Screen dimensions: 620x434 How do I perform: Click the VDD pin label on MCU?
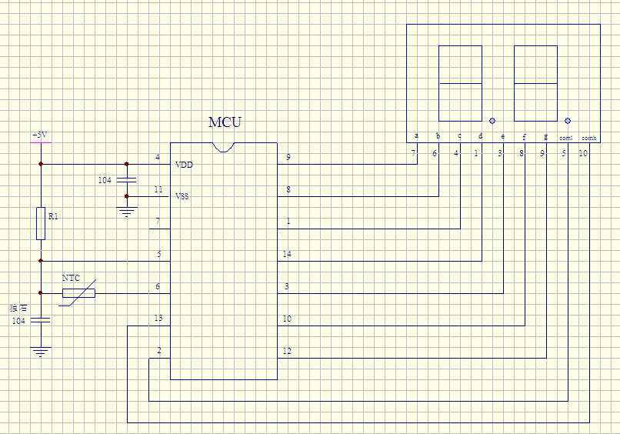tap(183, 165)
